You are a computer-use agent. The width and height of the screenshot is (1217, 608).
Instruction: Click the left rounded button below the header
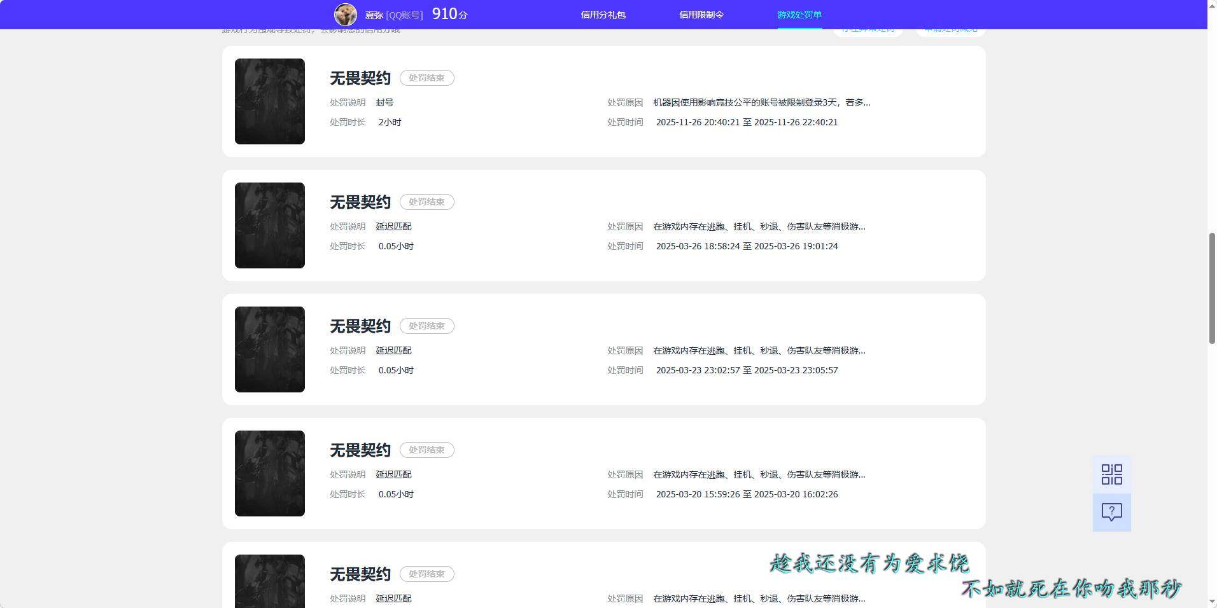(868, 29)
